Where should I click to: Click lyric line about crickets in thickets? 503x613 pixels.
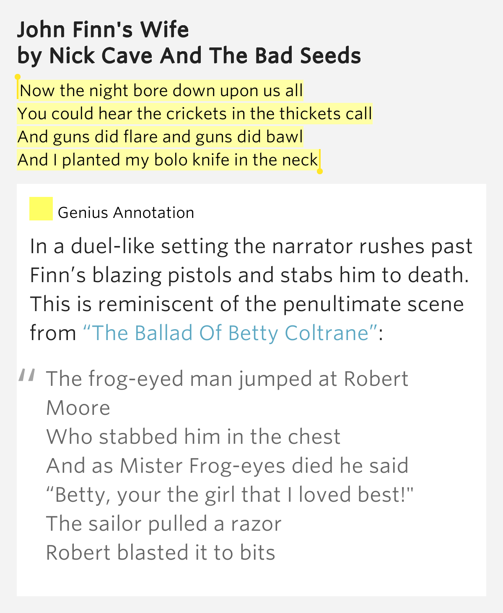(x=195, y=114)
